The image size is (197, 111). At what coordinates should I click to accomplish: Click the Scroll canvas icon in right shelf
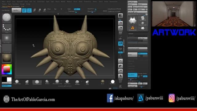[120, 23]
